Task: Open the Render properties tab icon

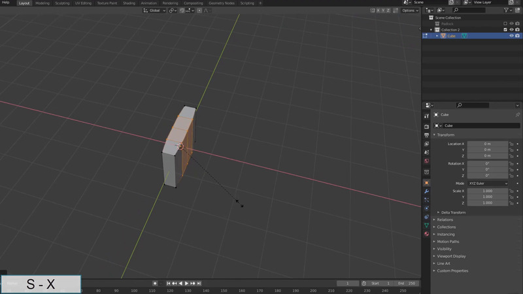Action: [426, 126]
